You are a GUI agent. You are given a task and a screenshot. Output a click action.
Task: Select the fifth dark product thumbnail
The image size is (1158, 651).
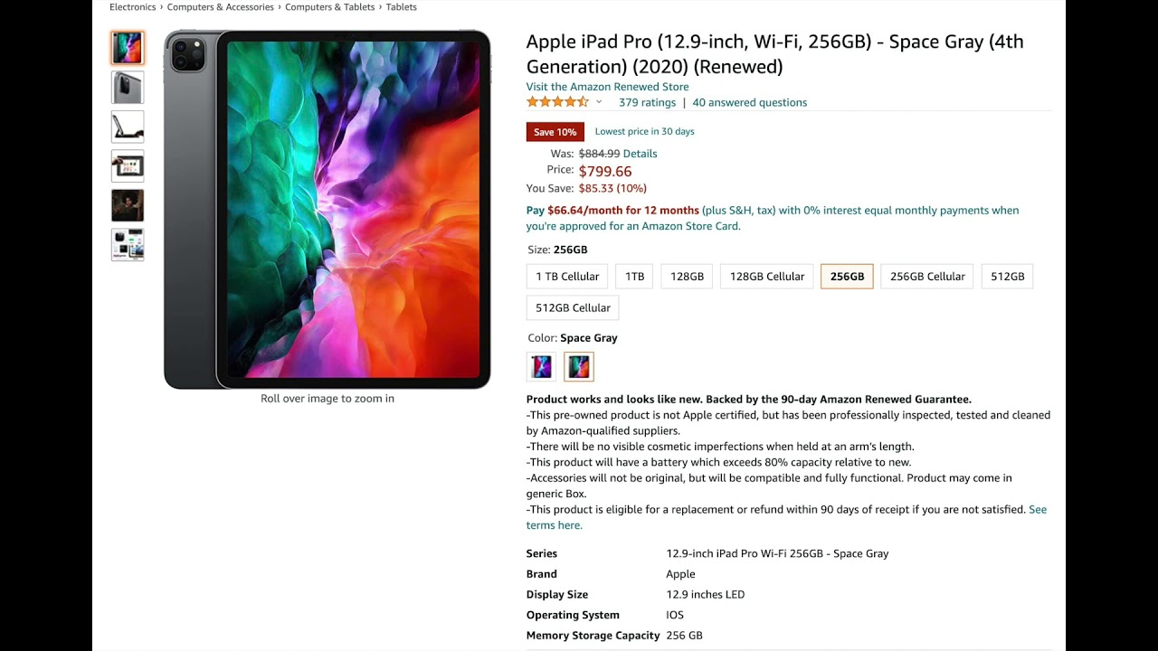click(x=128, y=205)
